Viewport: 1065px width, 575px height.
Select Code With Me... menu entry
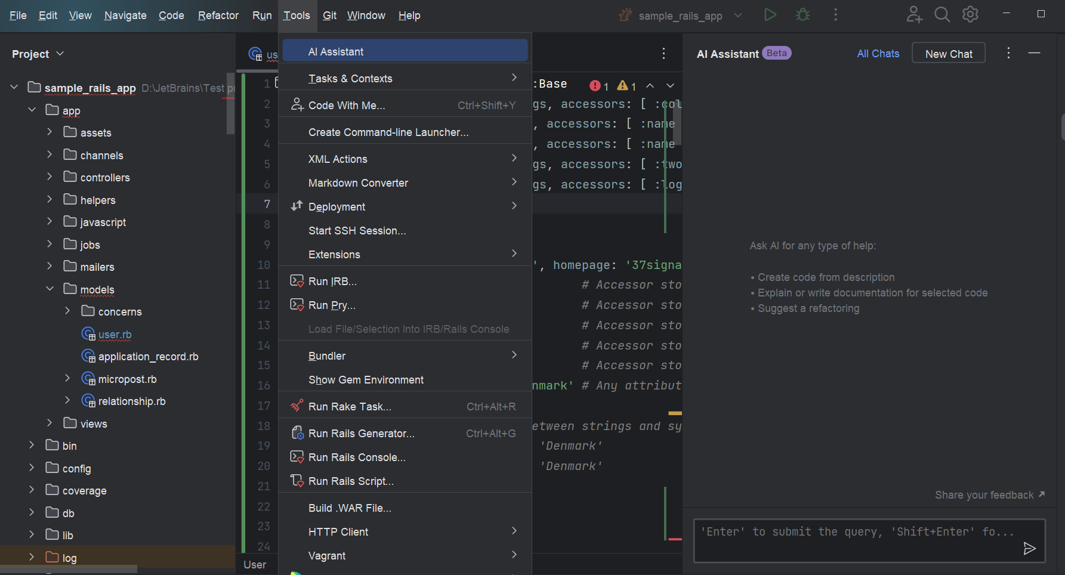[405, 105]
